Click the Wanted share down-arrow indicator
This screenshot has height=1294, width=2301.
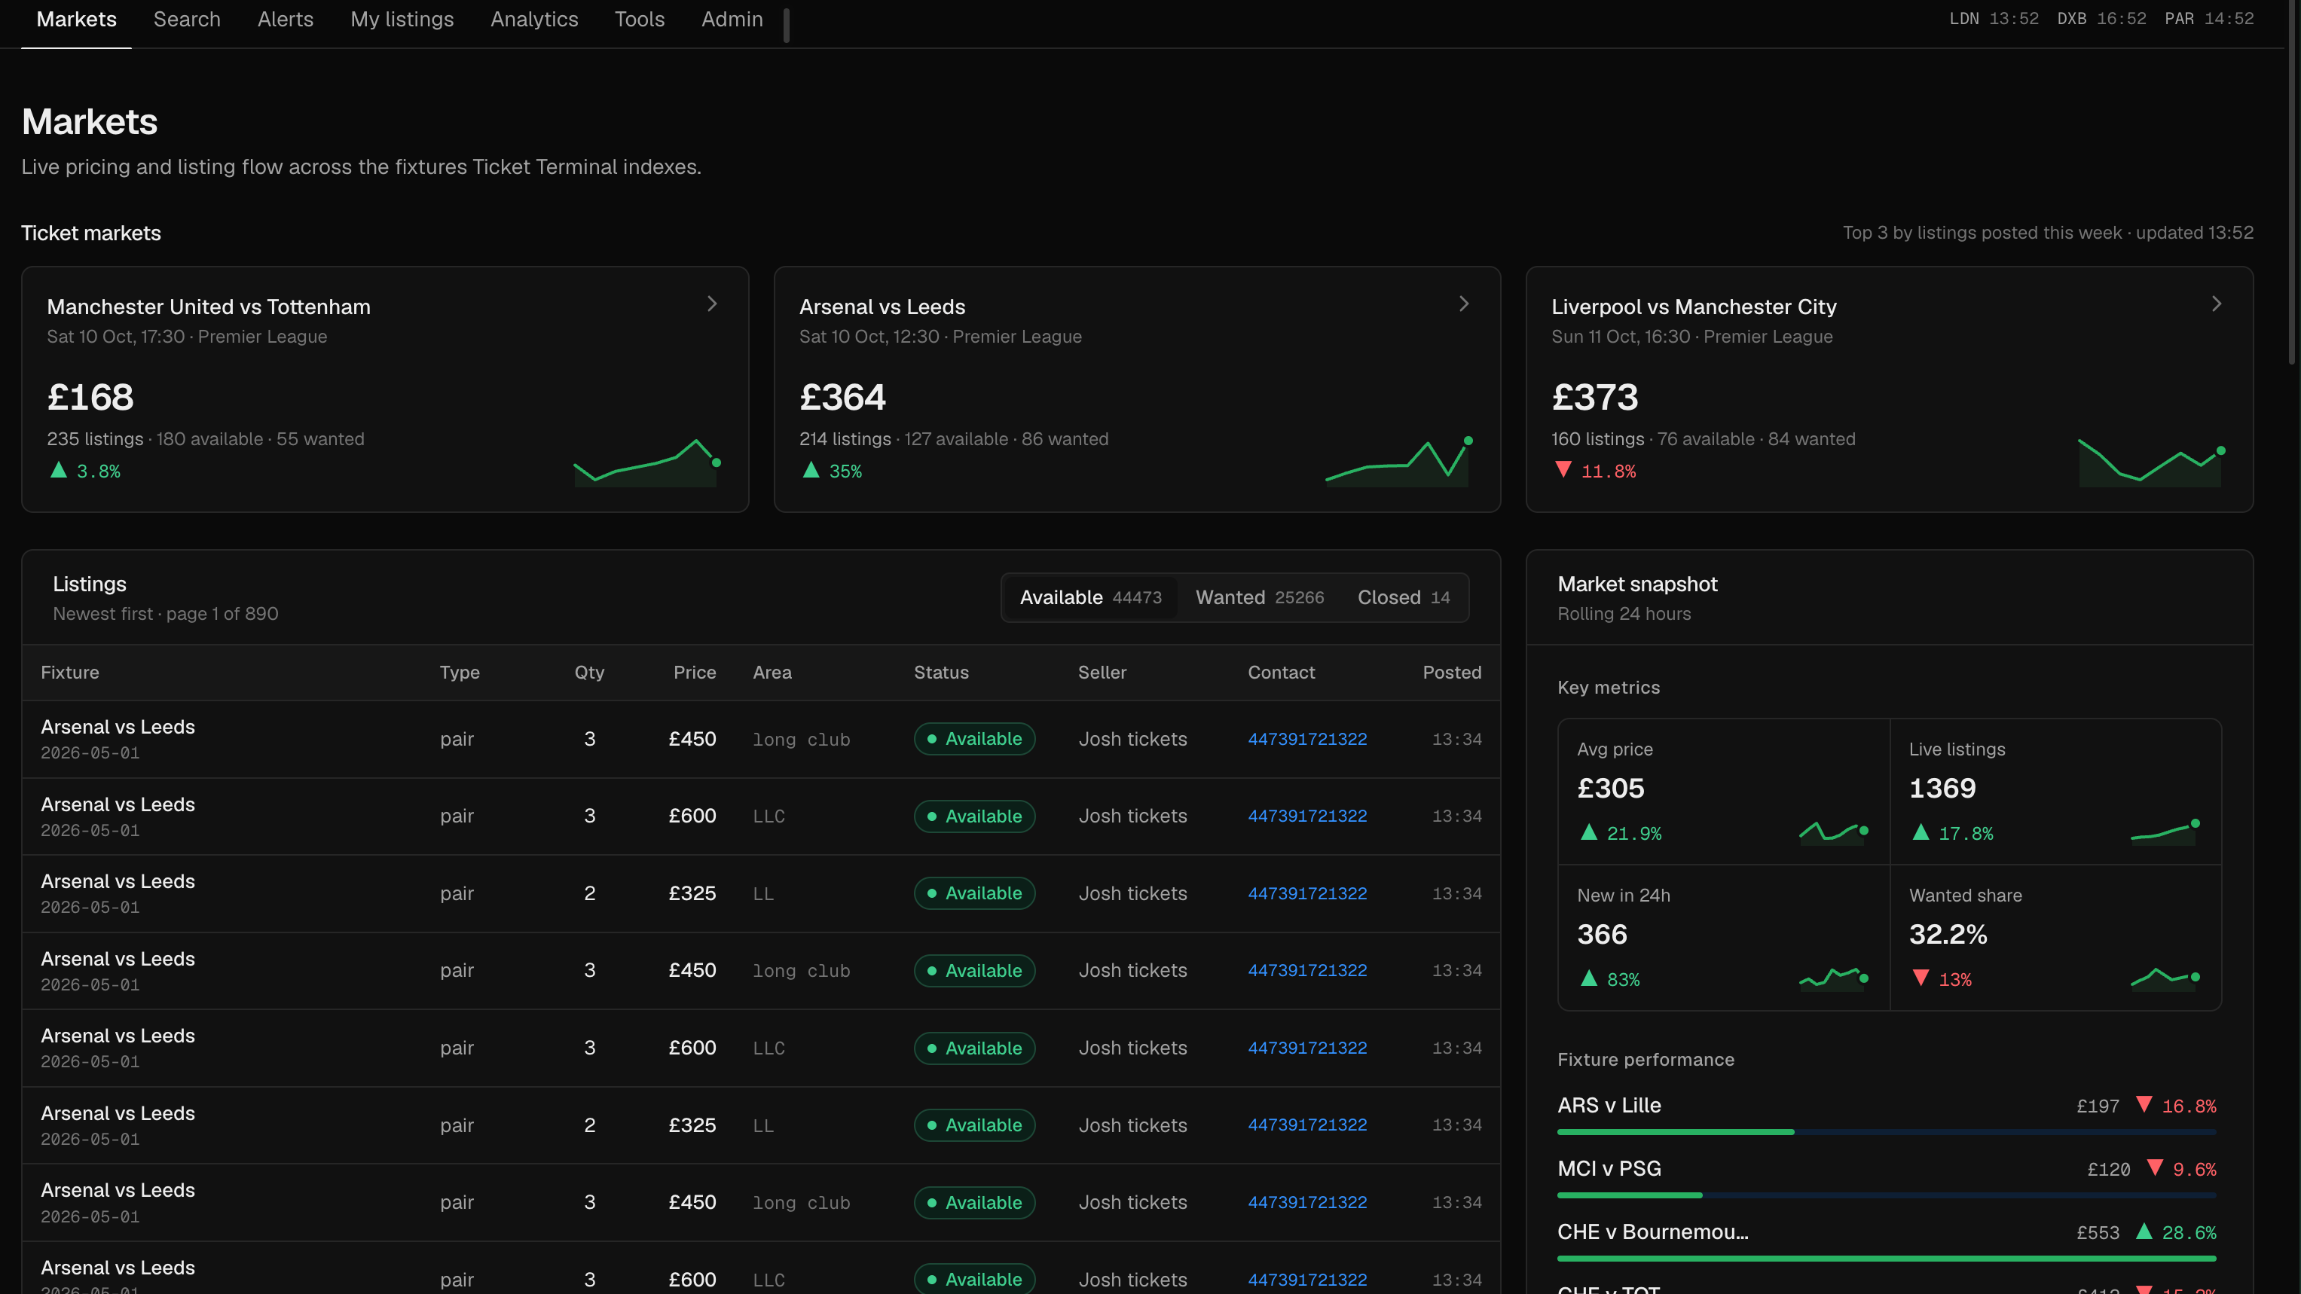click(x=1921, y=978)
